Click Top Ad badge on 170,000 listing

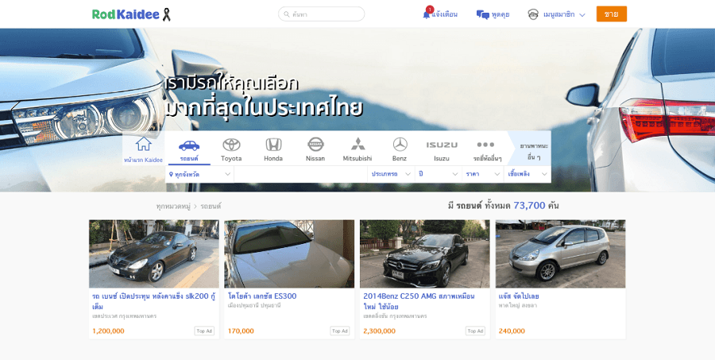340,331
